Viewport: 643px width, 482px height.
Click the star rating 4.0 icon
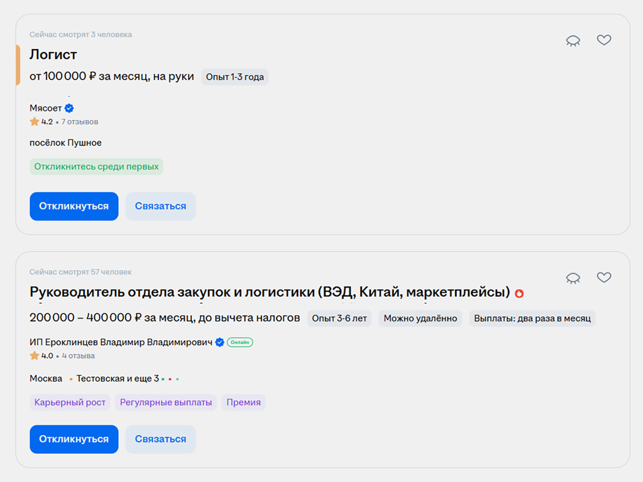(34, 356)
